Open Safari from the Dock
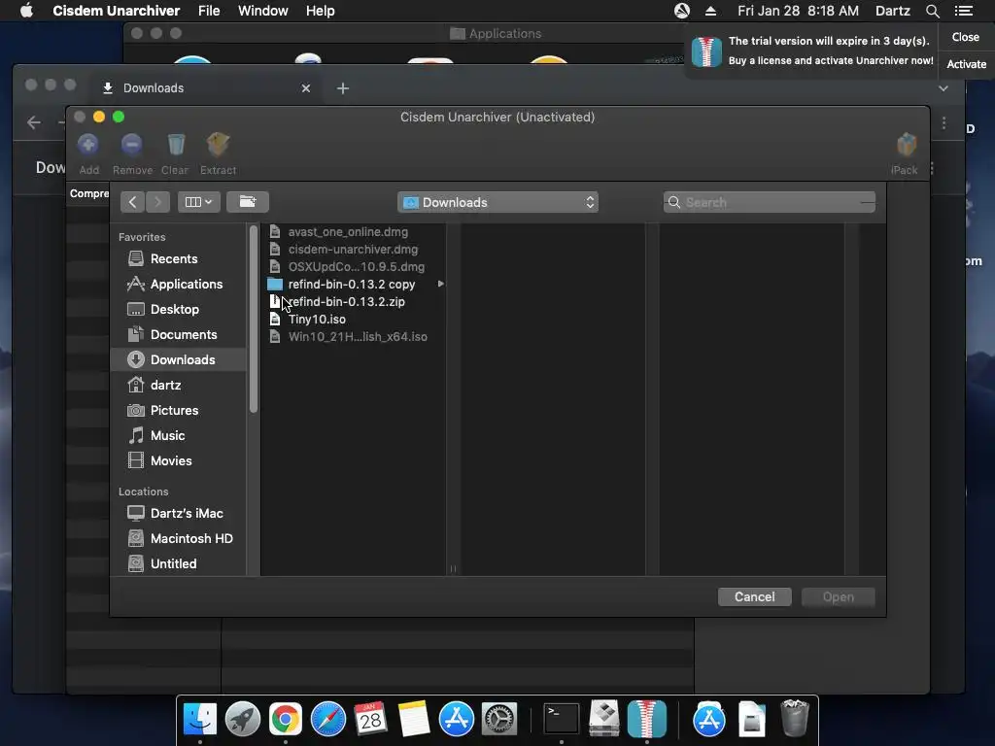Viewport: 995px width, 746px height. pos(328,719)
